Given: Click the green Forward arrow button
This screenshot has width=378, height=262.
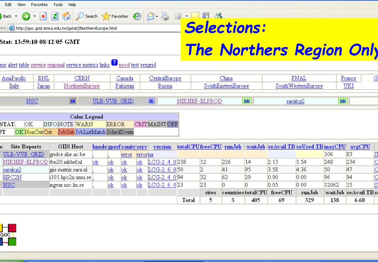Looking at the screenshot, I should 26,16.
